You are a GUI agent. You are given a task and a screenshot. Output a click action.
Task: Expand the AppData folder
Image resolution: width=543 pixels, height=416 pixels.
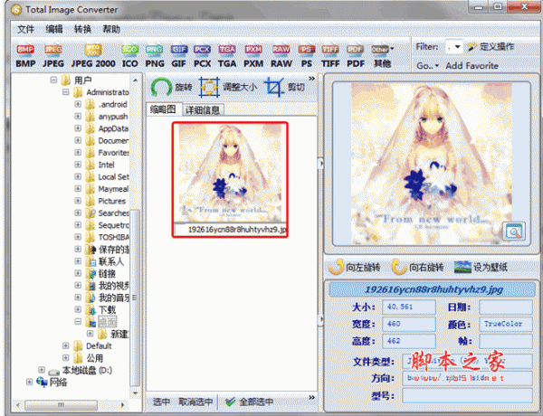(x=78, y=128)
